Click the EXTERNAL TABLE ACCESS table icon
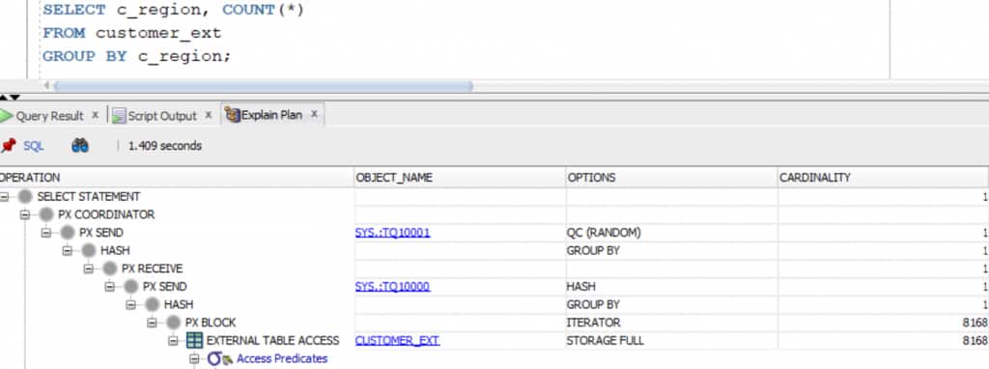Screen dimensions: 989x369 [x=195, y=341]
